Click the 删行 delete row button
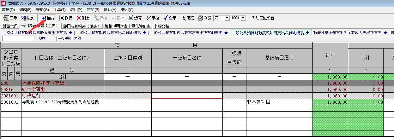The width and height of the screenshot is (394, 139). coord(65,18)
